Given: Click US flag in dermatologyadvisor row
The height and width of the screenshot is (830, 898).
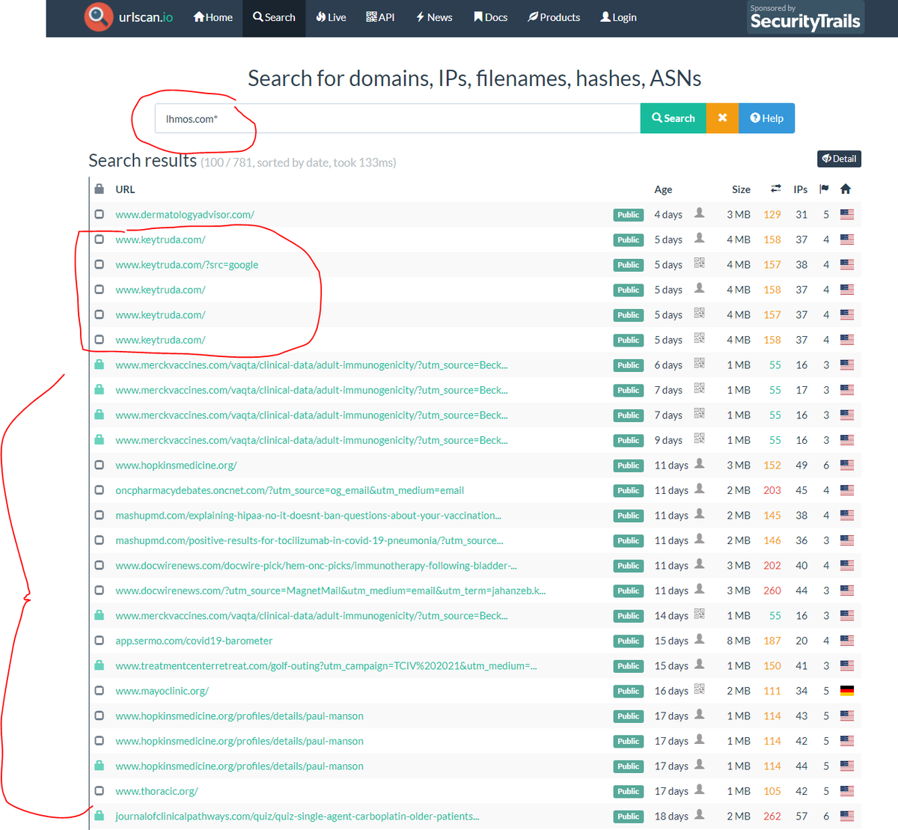Looking at the screenshot, I should point(847,215).
